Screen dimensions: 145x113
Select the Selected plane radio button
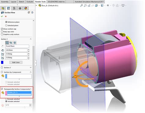click(6, 25)
